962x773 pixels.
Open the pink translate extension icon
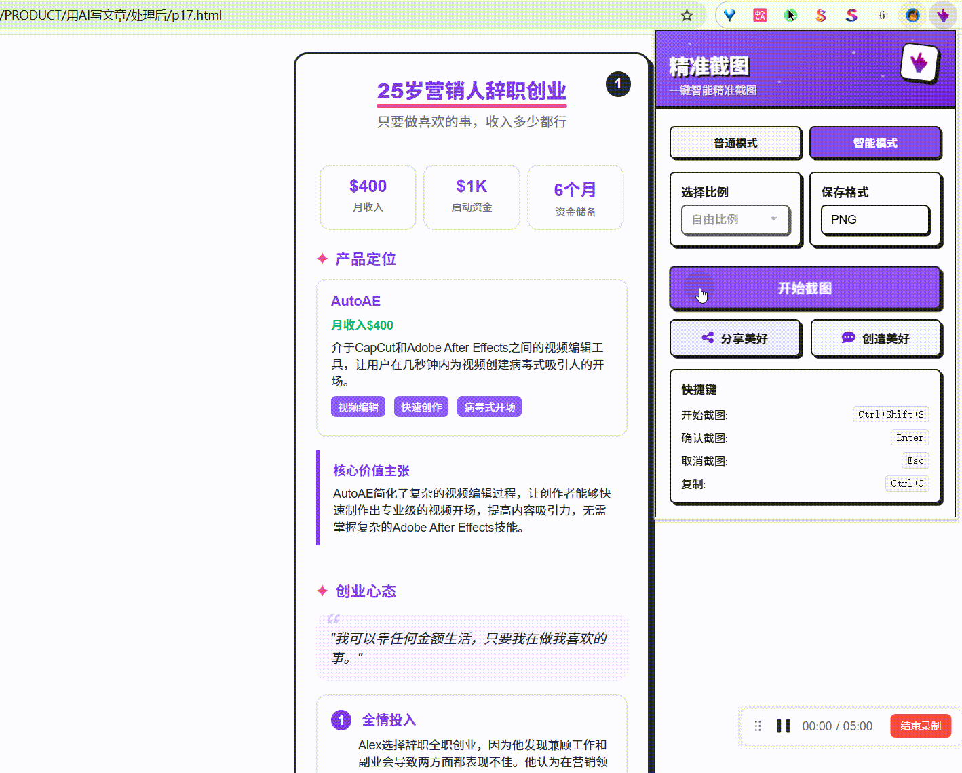click(760, 15)
